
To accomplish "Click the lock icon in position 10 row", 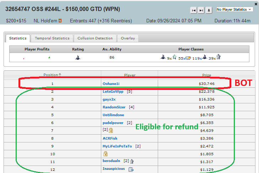I will 106,154.
